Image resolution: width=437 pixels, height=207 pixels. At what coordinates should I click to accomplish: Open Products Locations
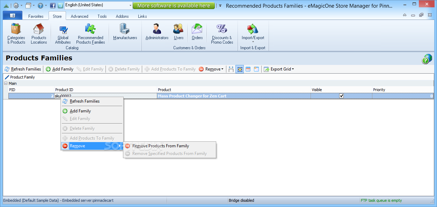tap(39, 34)
